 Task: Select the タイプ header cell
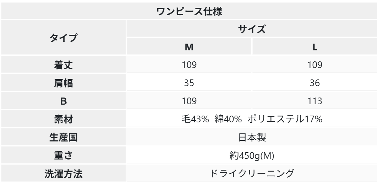64,38
